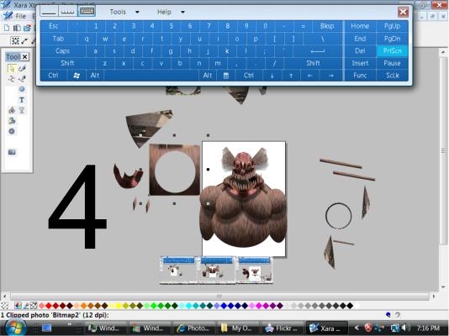Click the eyedropper icon on colour line

coord(26,306)
